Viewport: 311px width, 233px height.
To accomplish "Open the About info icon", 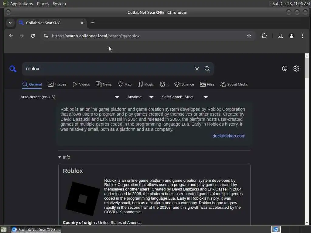I will click(285, 69).
